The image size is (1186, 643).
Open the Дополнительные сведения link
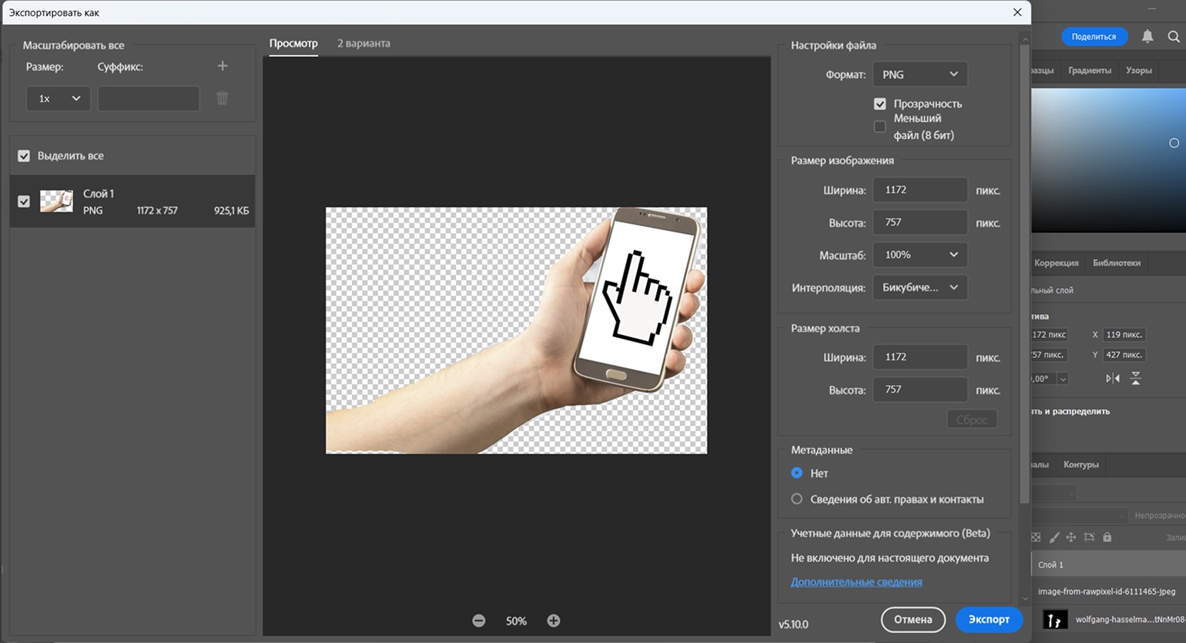point(856,582)
